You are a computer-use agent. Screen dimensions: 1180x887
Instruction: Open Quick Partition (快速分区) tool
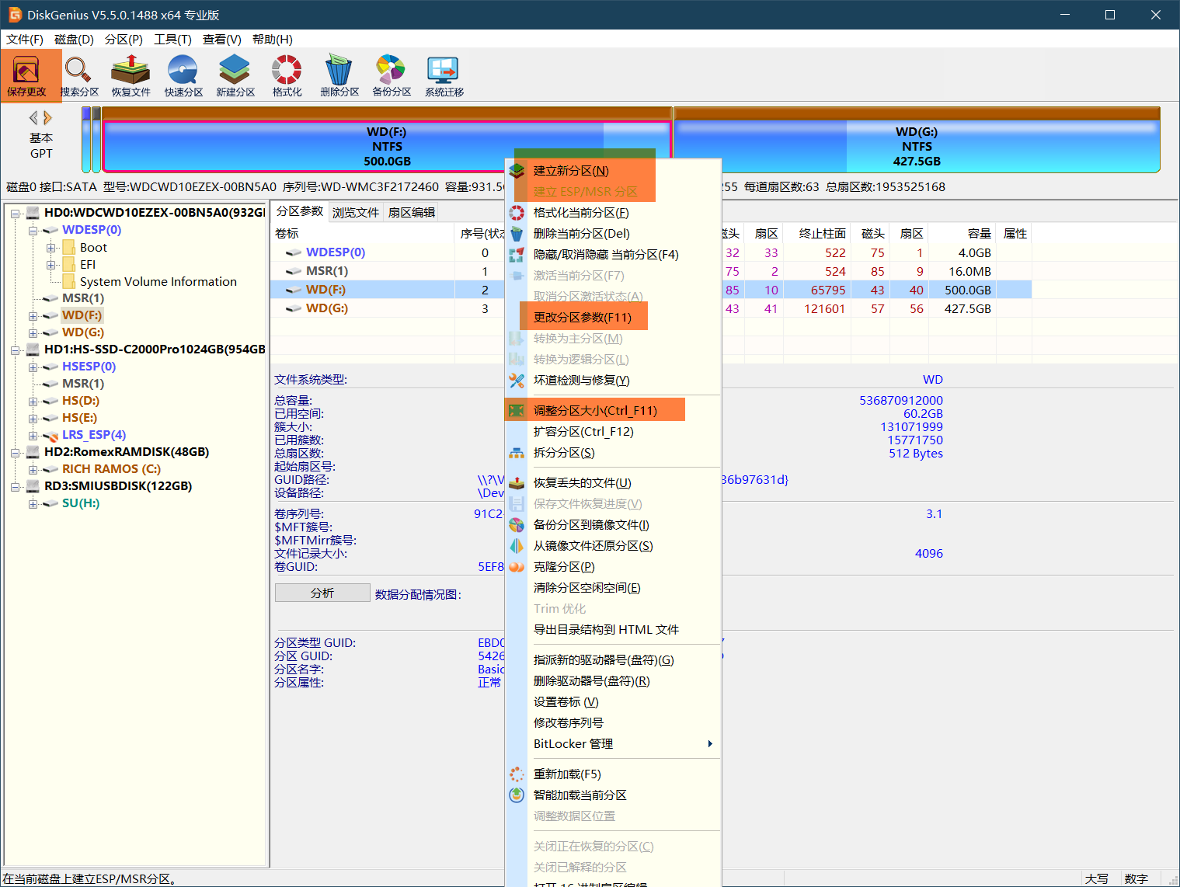[x=183, y=75]
